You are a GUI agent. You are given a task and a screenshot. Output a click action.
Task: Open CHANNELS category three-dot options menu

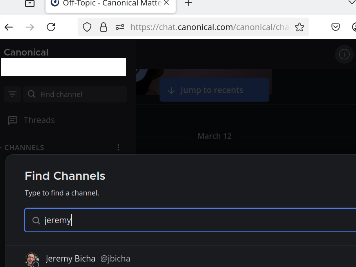click(118, 147)
